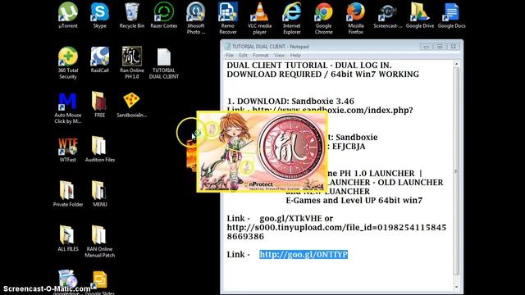Click the highlighted http://goo.gl/0NTfYP link text
This screenshot has height=295, width=525.
click(x=304, y=255)
